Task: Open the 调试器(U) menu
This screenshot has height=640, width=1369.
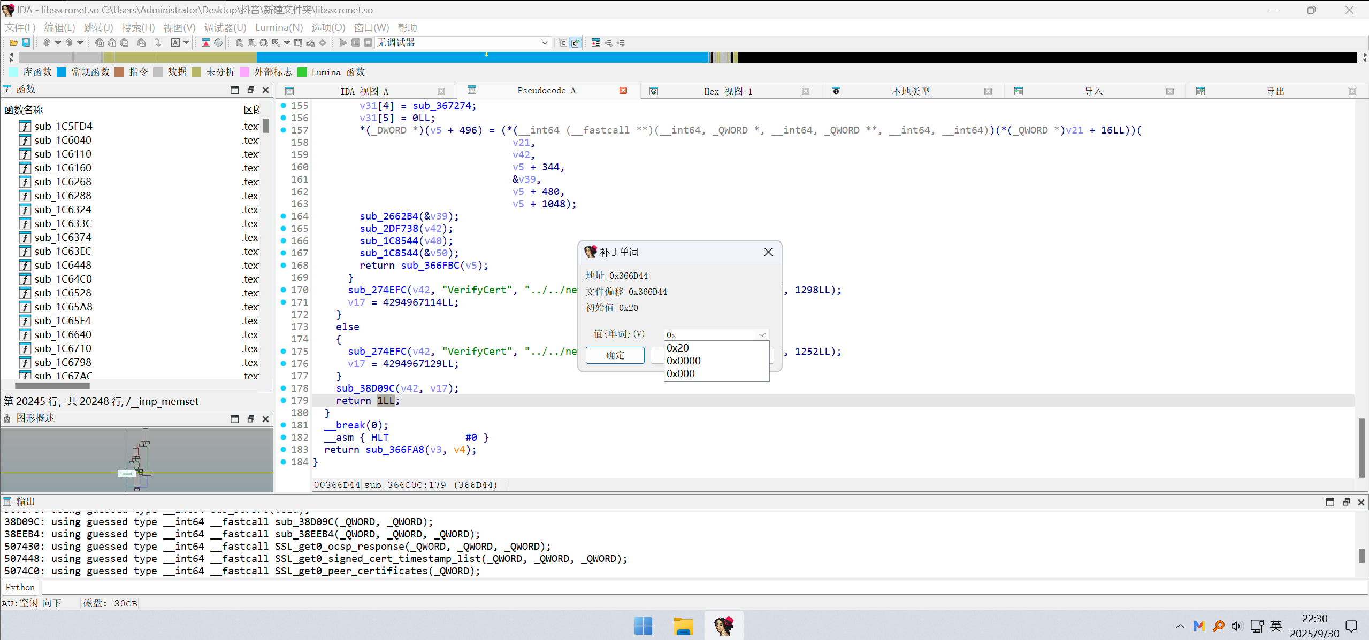Action: [x=225, y=27]
